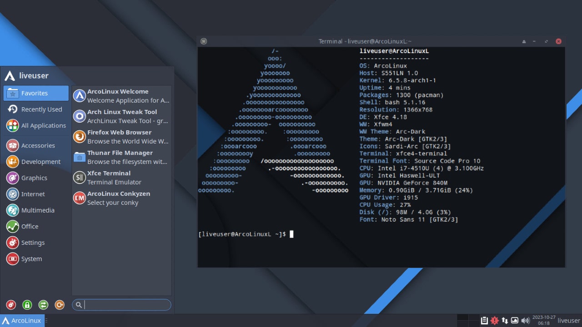Launch Arch Linux Tweak Tool from favorites
The height and width of the screenshot is (327, 582).
pyautogui.click(x=121, y=116)
